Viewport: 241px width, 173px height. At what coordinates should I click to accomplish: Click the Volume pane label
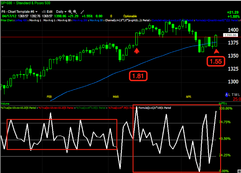coord(5,104)
